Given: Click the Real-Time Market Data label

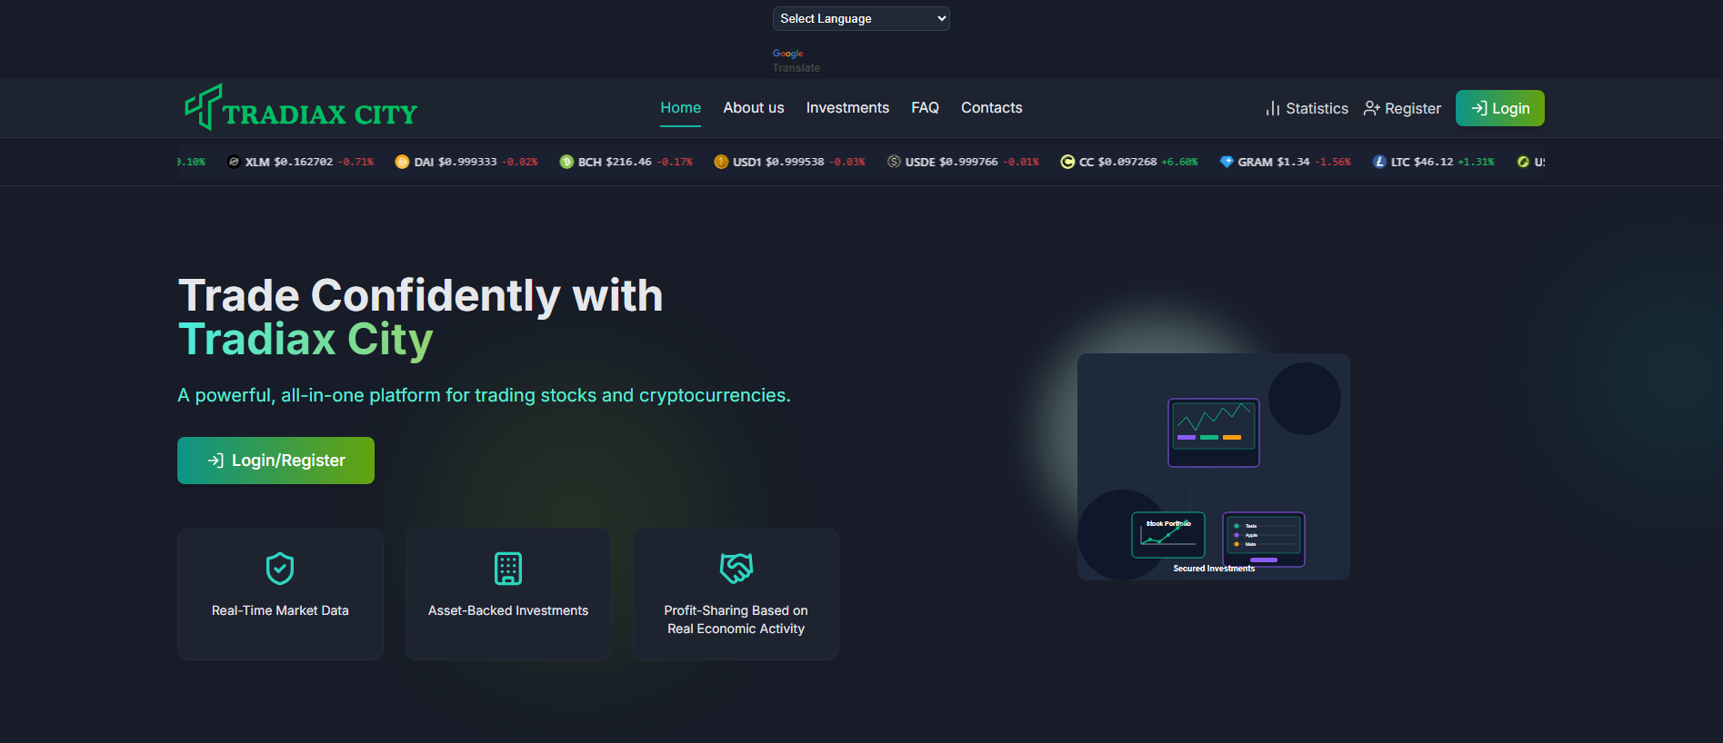Looking at the screenshot, I should click(x=280, y=610).
